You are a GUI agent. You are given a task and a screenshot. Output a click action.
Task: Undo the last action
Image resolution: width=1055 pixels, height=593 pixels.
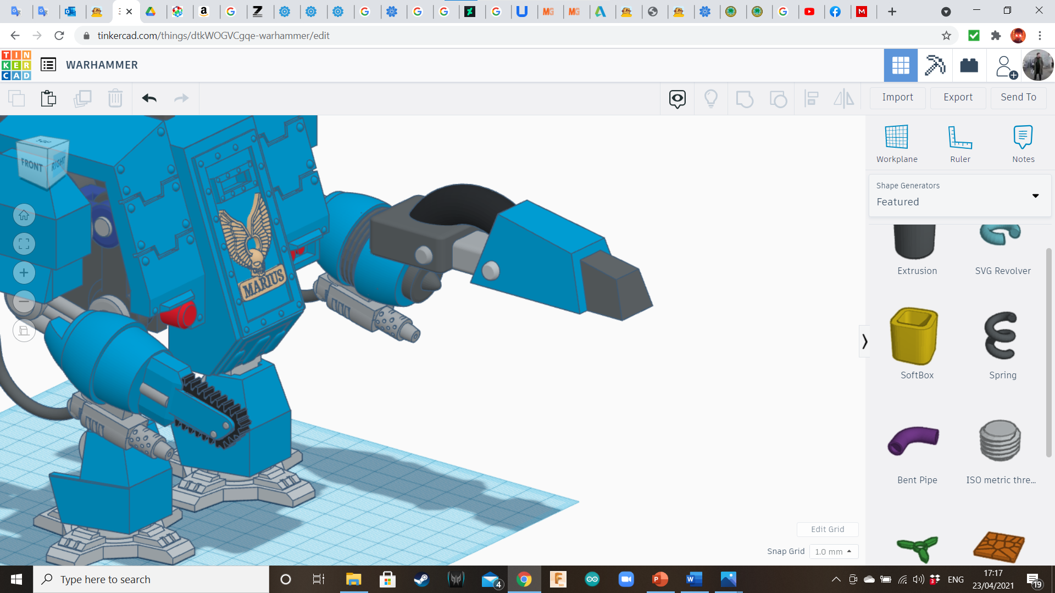pos(149,99)
